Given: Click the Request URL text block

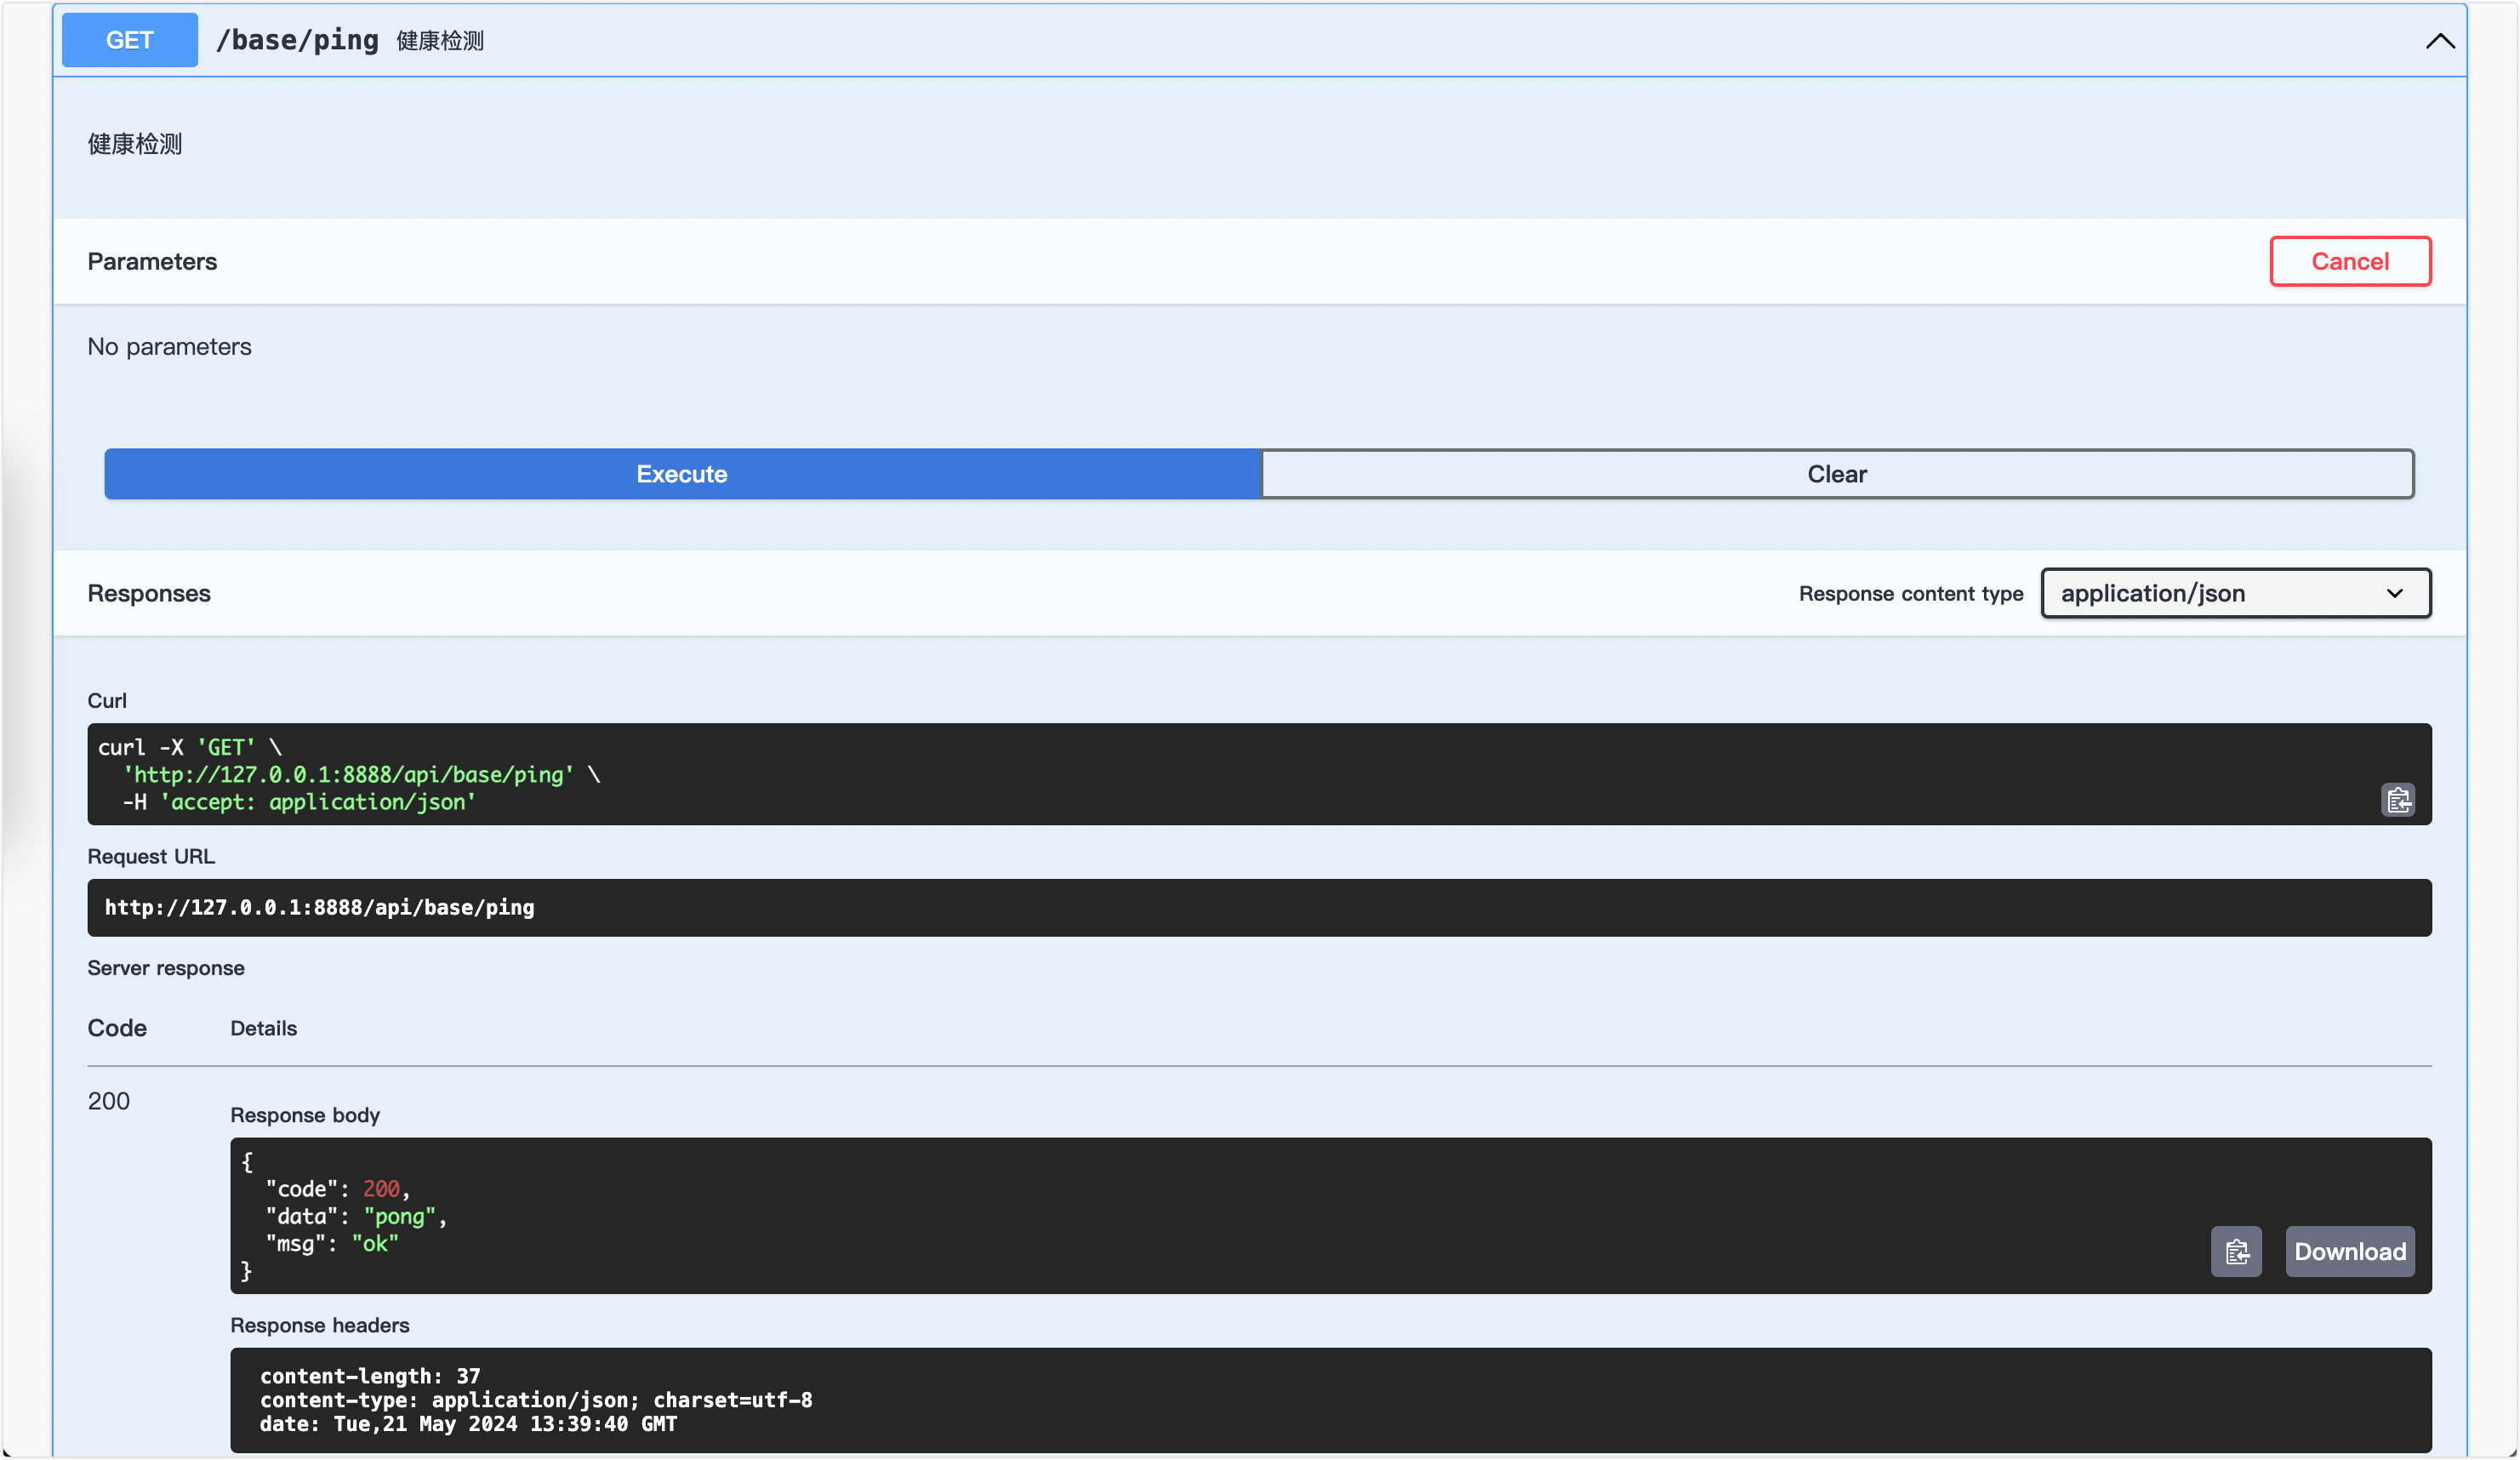Looking at the screenshot, I should point(1259,907).
